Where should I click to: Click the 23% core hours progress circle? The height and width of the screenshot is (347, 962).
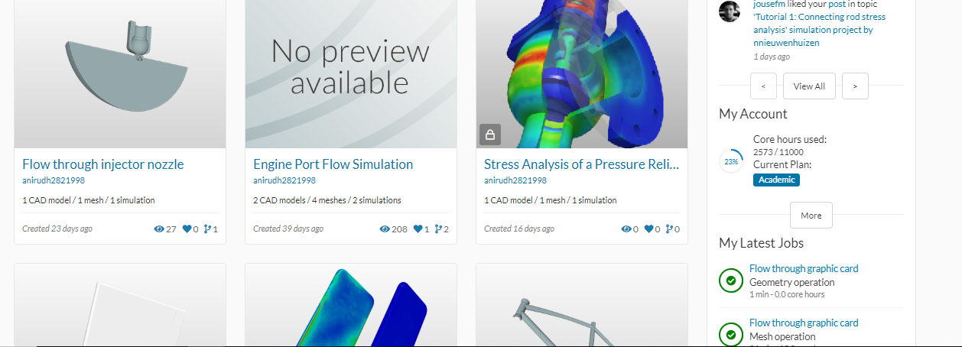click(731, 161)
